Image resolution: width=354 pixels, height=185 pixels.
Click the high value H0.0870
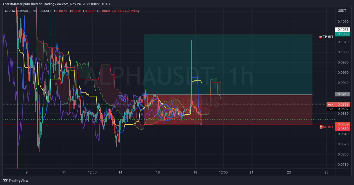(x=75, y=11)
